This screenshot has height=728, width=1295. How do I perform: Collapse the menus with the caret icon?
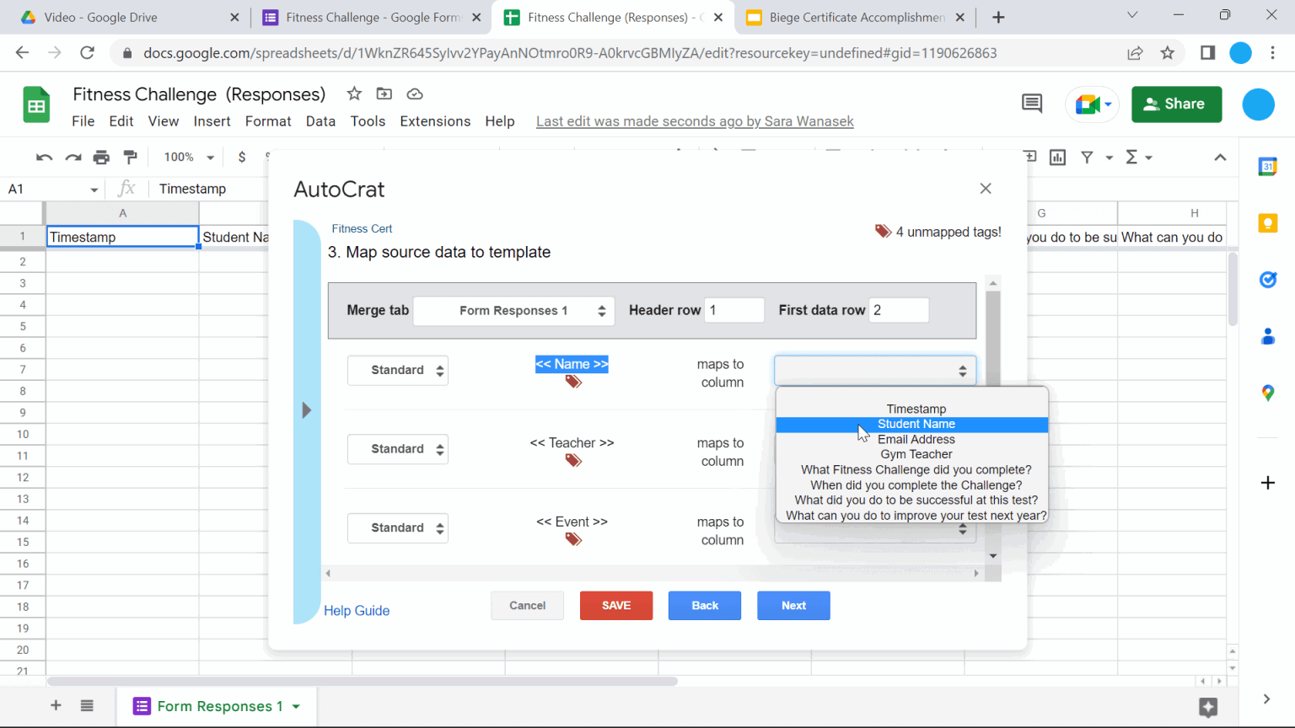pyautogui.click(x=1220, y=157)
